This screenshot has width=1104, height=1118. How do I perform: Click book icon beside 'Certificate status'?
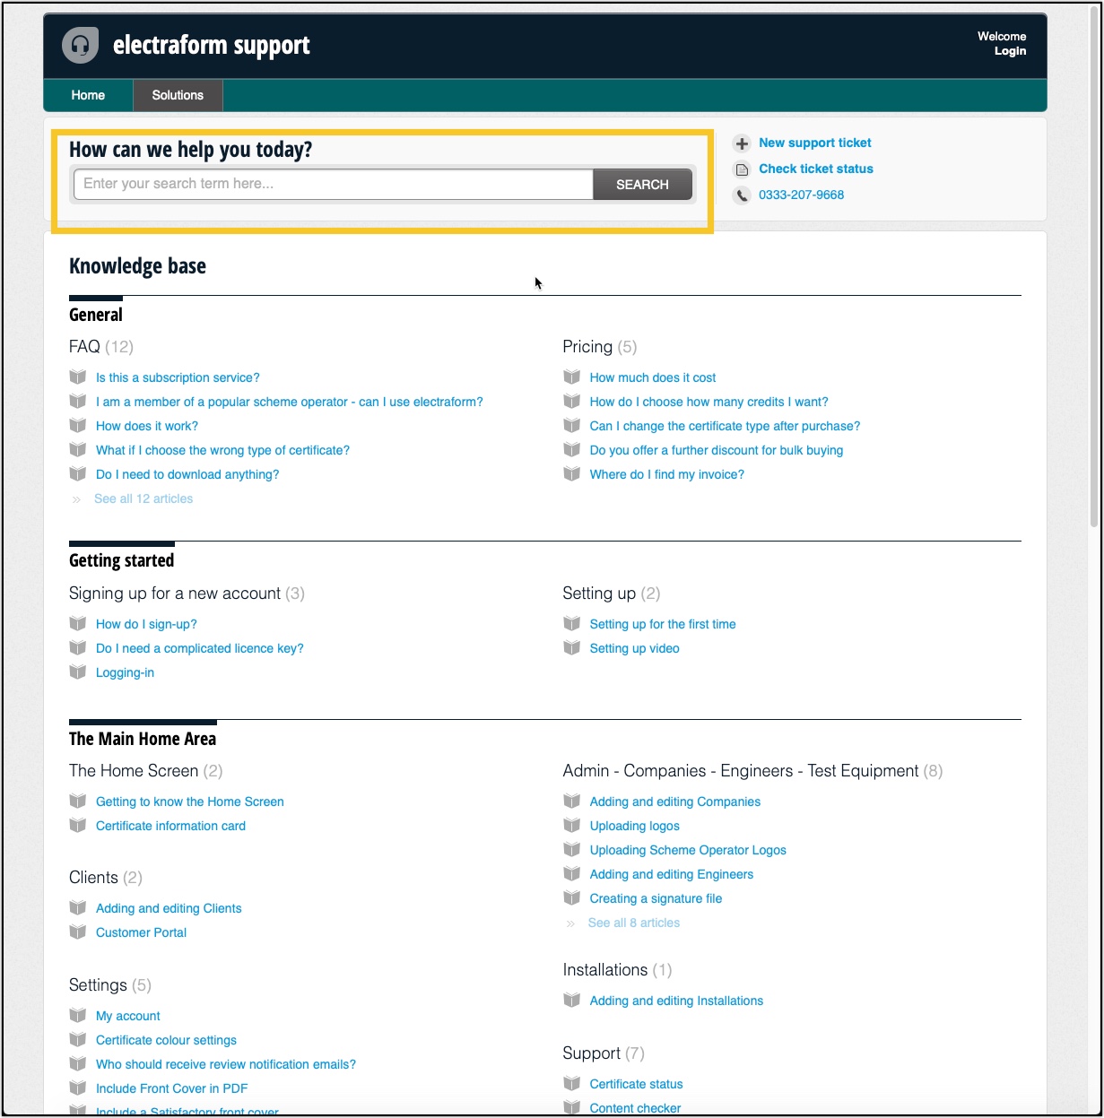click(571, 1083)
